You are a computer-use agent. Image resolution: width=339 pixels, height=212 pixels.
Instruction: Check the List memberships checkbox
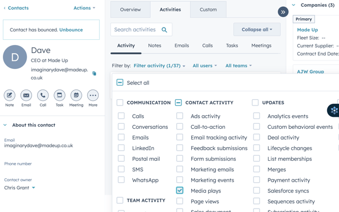257,158
